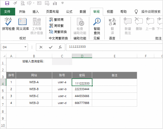This screenshot has height=129, width=163.
Task: Select column C header
Action: coord(62,56)
